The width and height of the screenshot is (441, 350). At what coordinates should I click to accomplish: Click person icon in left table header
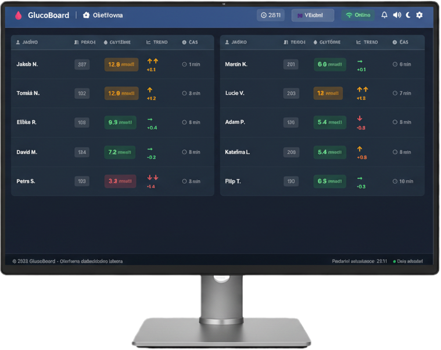click(18, 42)
